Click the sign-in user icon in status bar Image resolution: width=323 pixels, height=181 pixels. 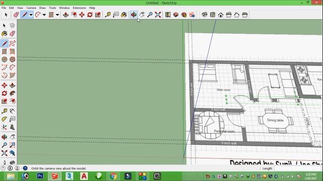click(17, 168)
